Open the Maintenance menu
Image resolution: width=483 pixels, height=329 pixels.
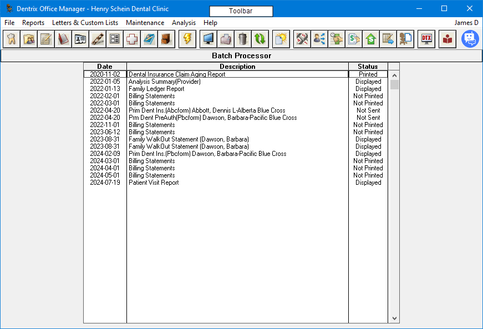[x=145, y=23]
